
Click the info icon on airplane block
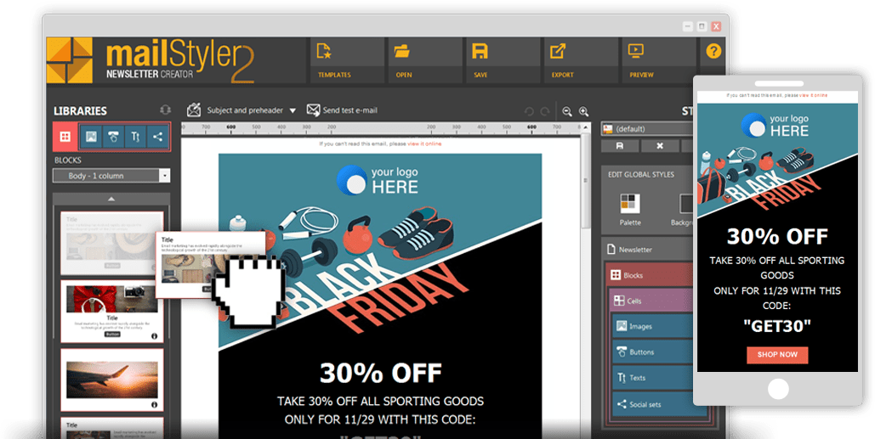tap(155, 405)
